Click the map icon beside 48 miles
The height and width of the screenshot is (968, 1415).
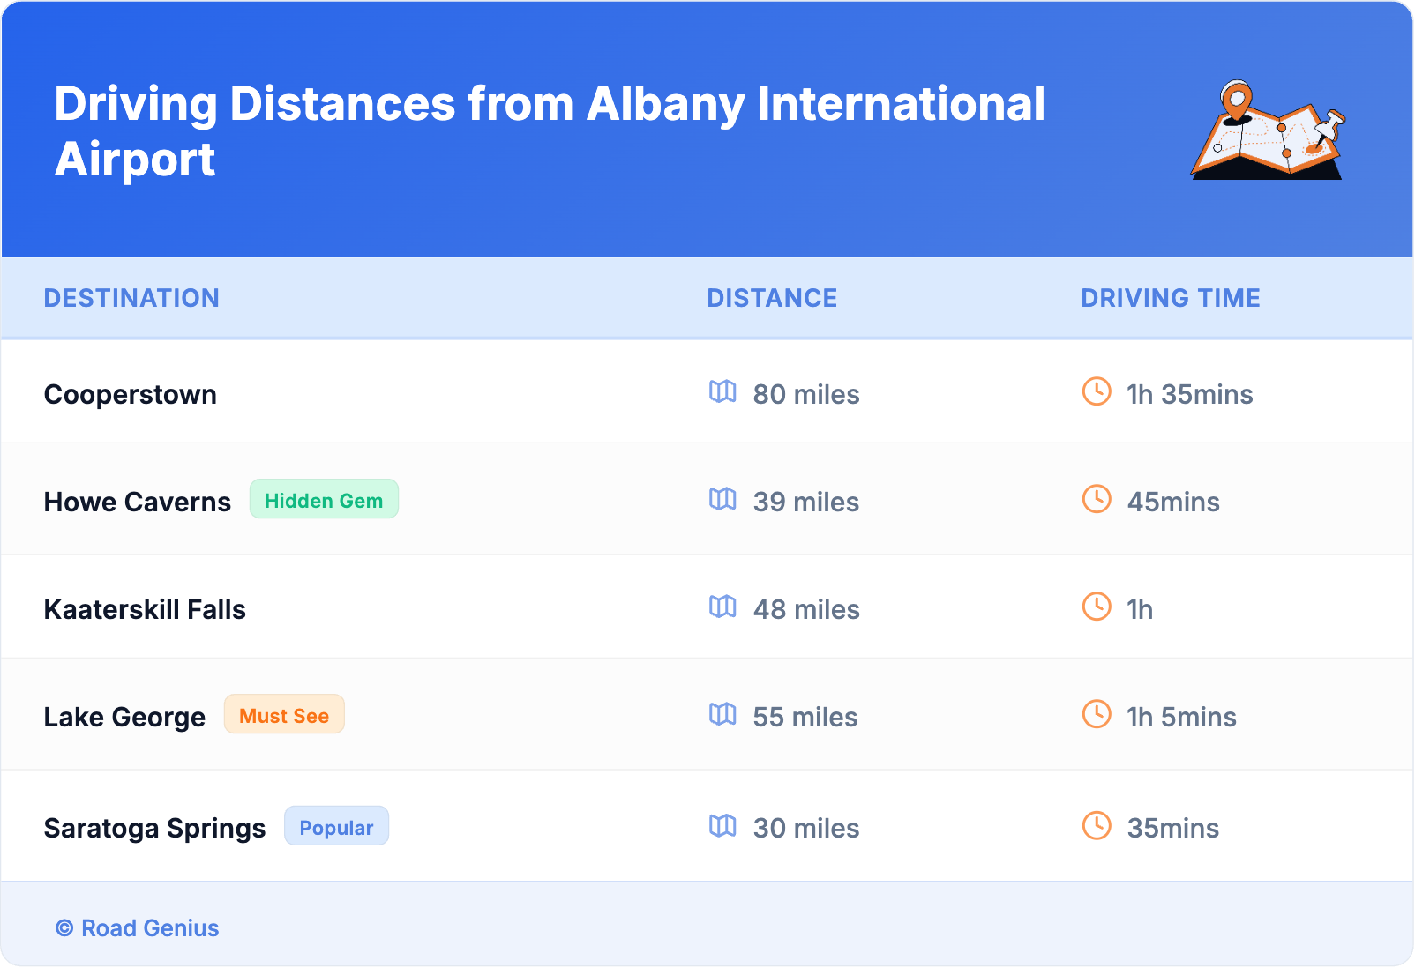[x=722, y=607]
